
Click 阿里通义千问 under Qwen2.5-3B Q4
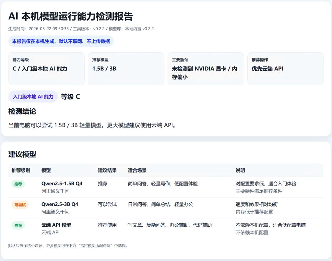[x=55, y=212]
